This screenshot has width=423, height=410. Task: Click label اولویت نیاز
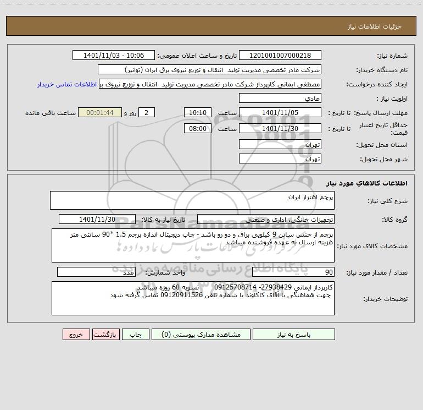pyautogui.click(x=392, y=99)
